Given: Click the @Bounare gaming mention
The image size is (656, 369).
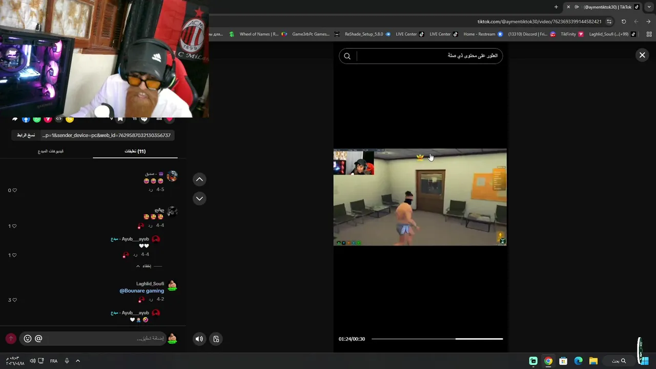Looking at the screenshot, I should click(x=142, y=291).
